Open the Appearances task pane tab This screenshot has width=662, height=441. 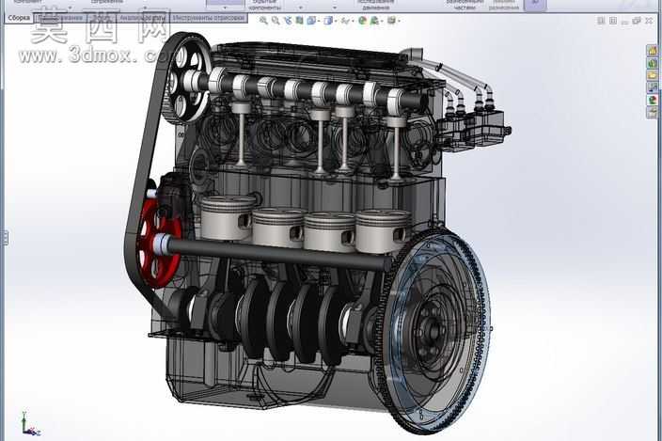click(x=653, y=100)
